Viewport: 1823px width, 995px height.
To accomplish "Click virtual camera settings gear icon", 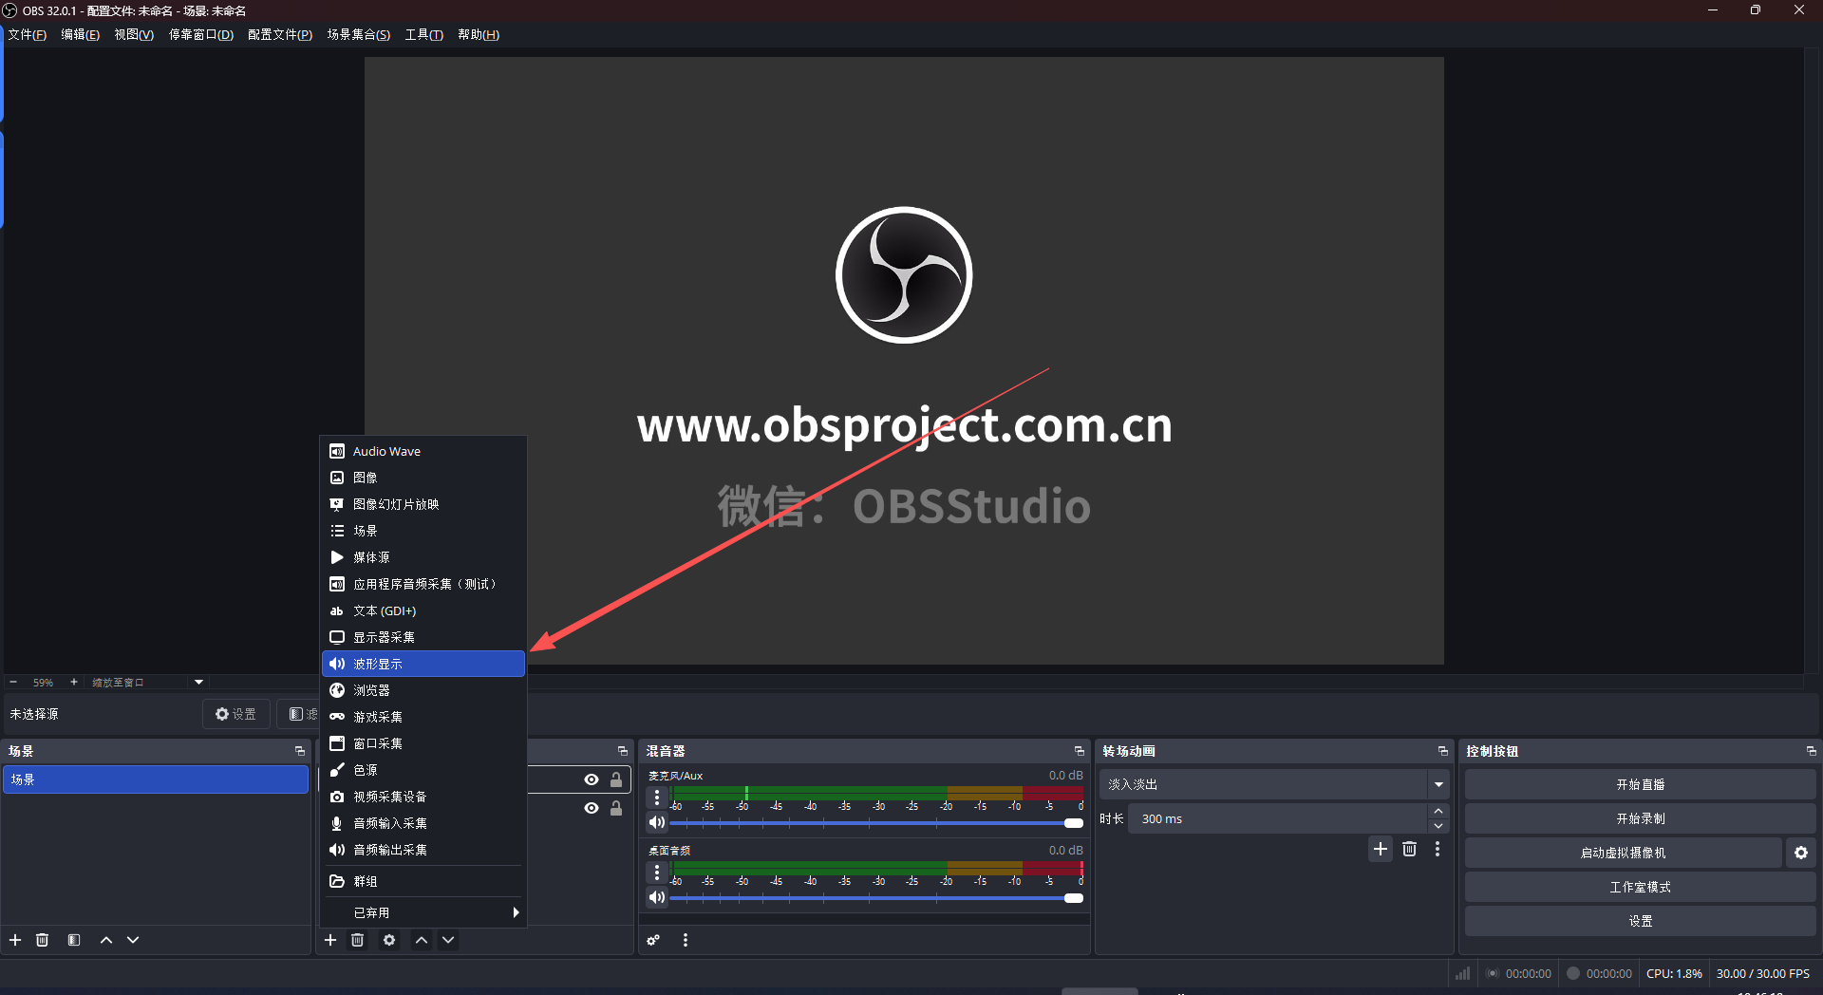I will [x=1800, y=853].
